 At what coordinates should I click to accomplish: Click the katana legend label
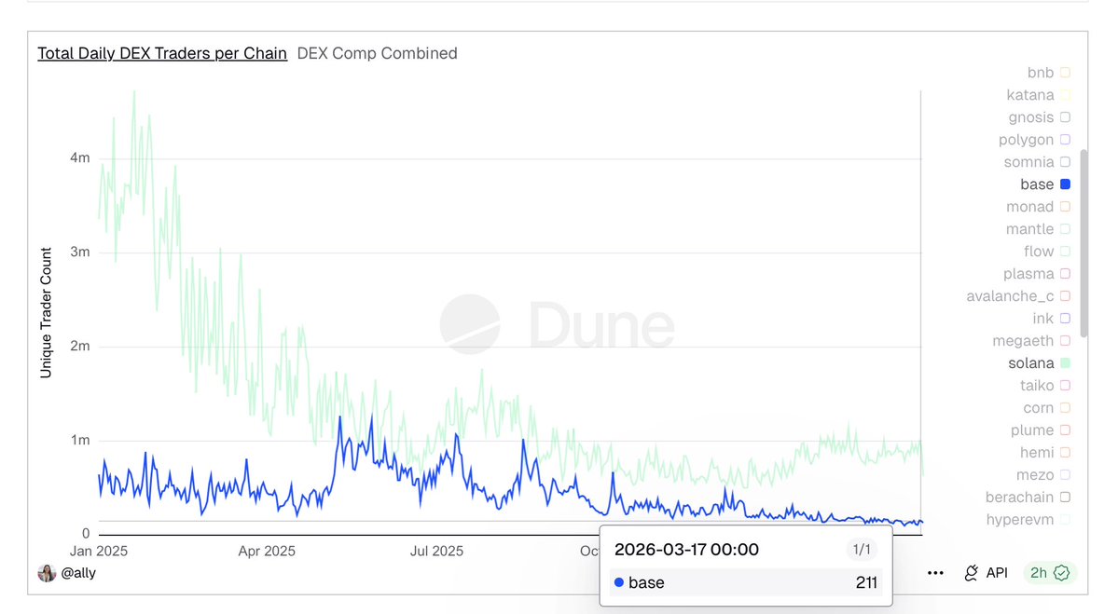1030,95
